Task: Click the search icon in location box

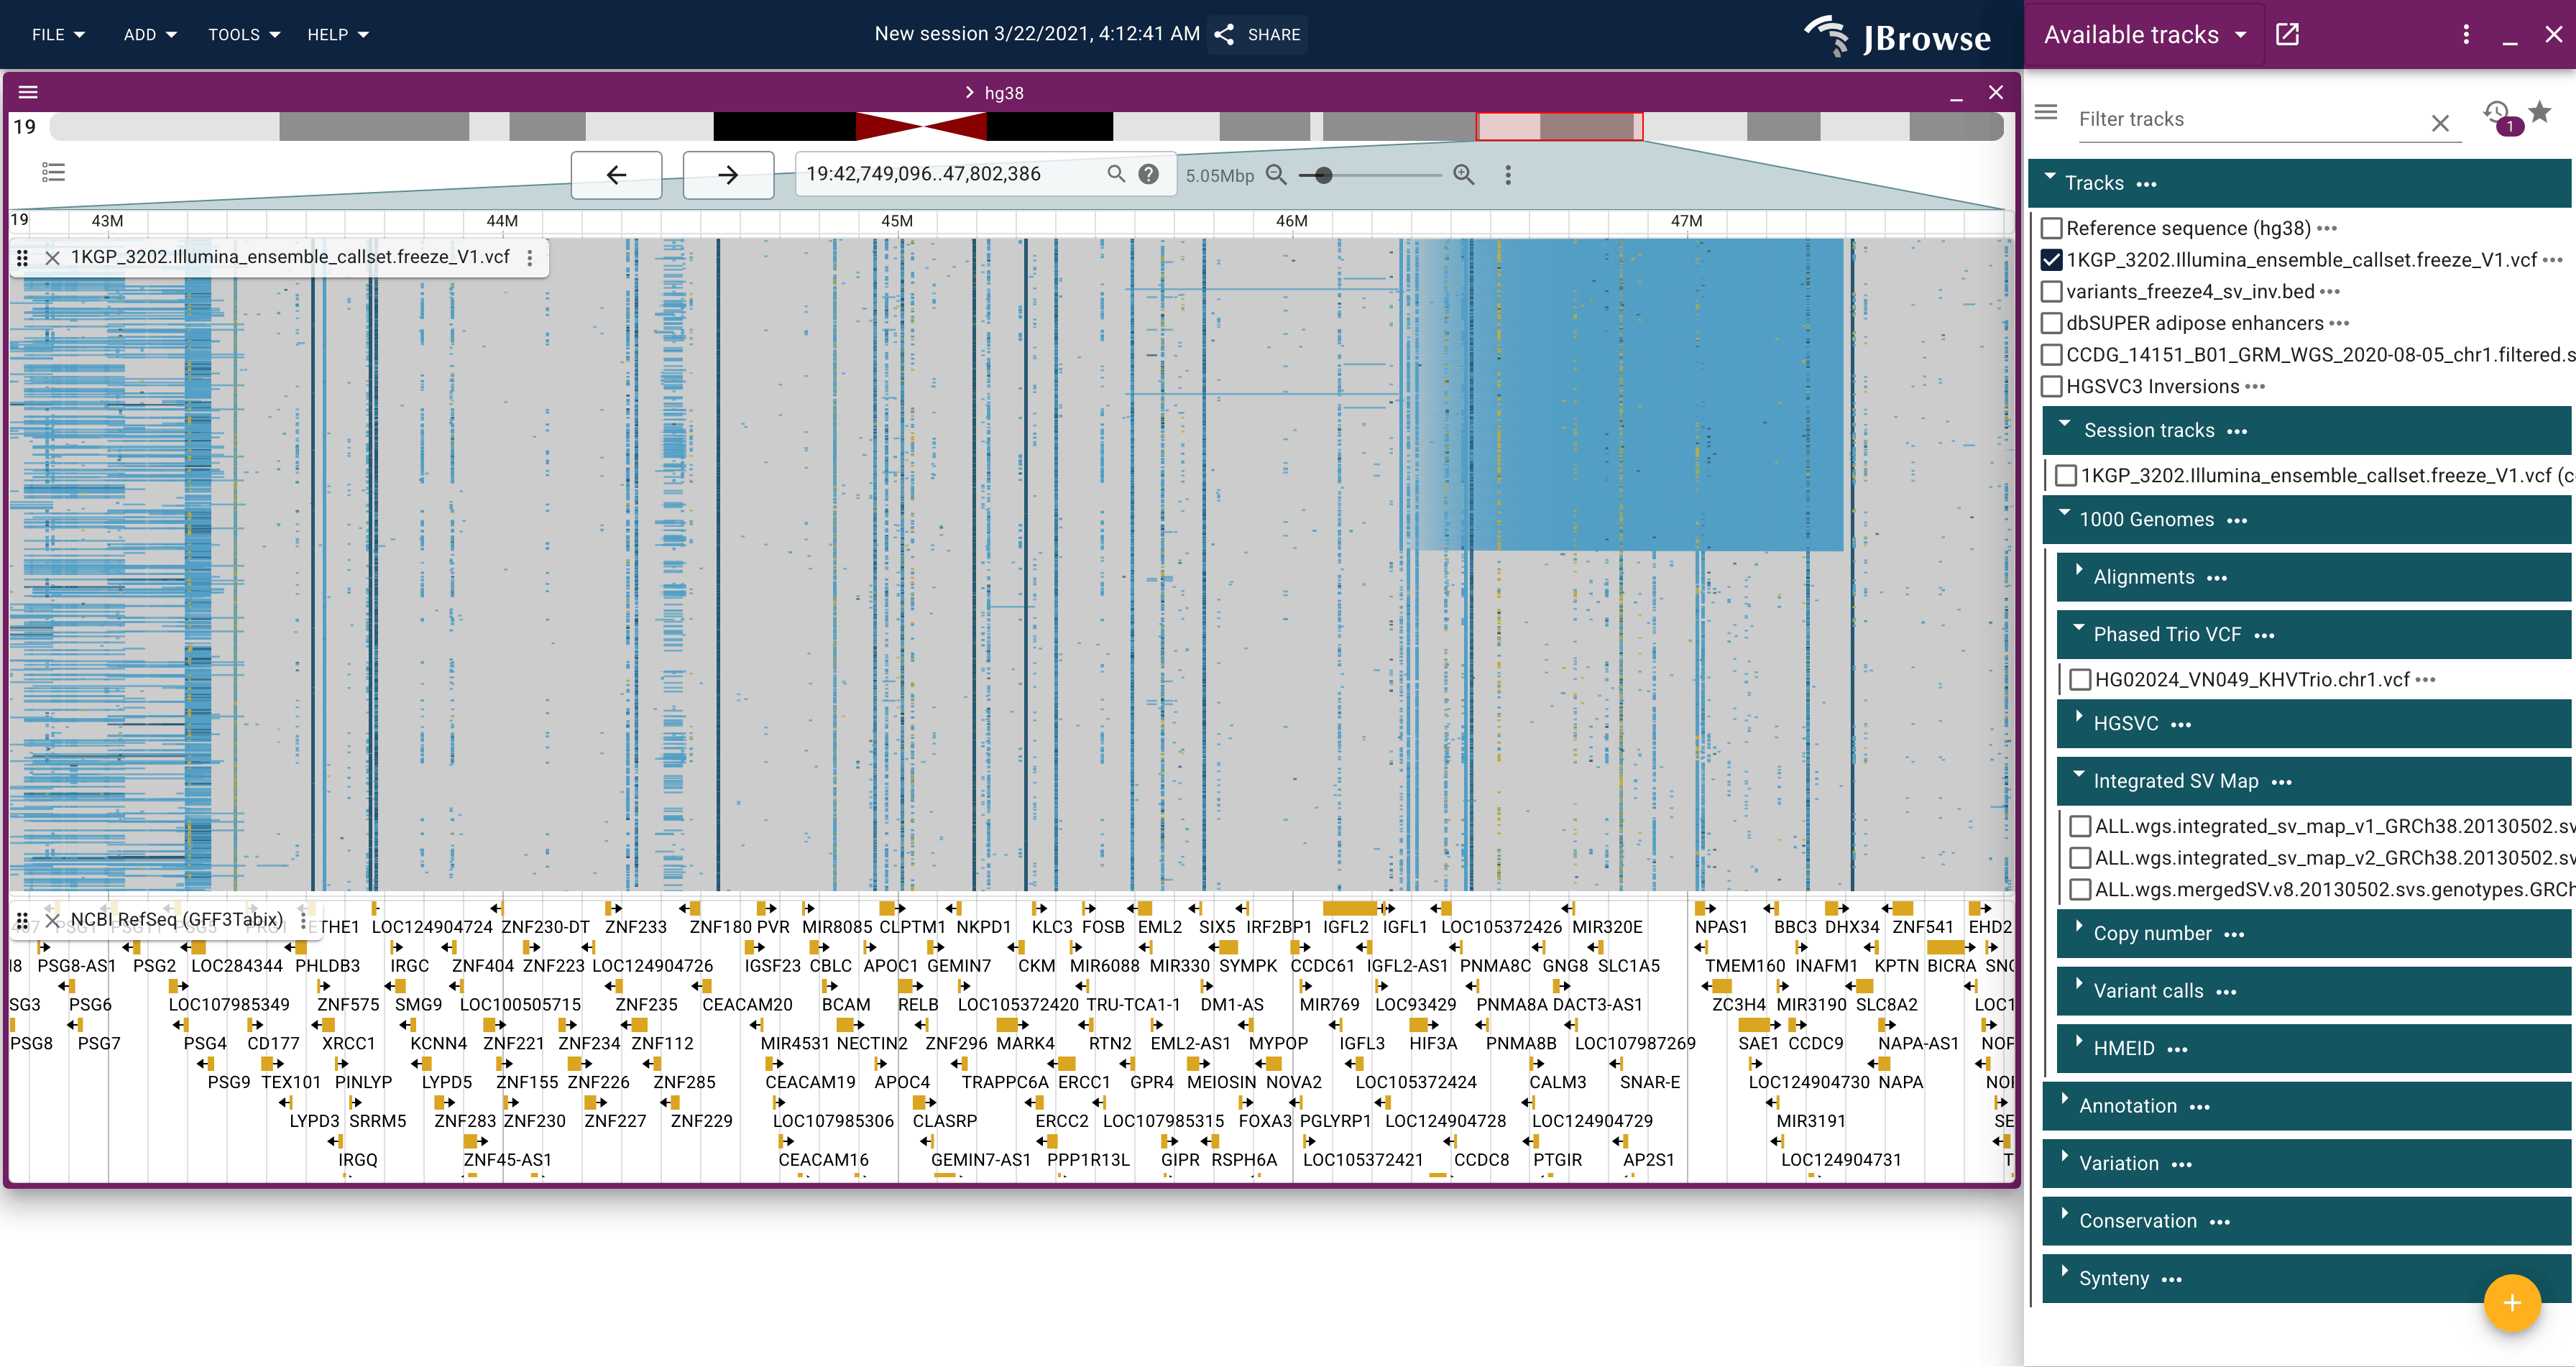Action: point(1116,174)
